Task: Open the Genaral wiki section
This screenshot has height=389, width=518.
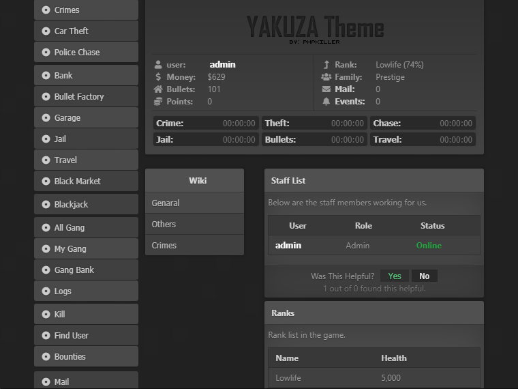Action: click(166, 203)
